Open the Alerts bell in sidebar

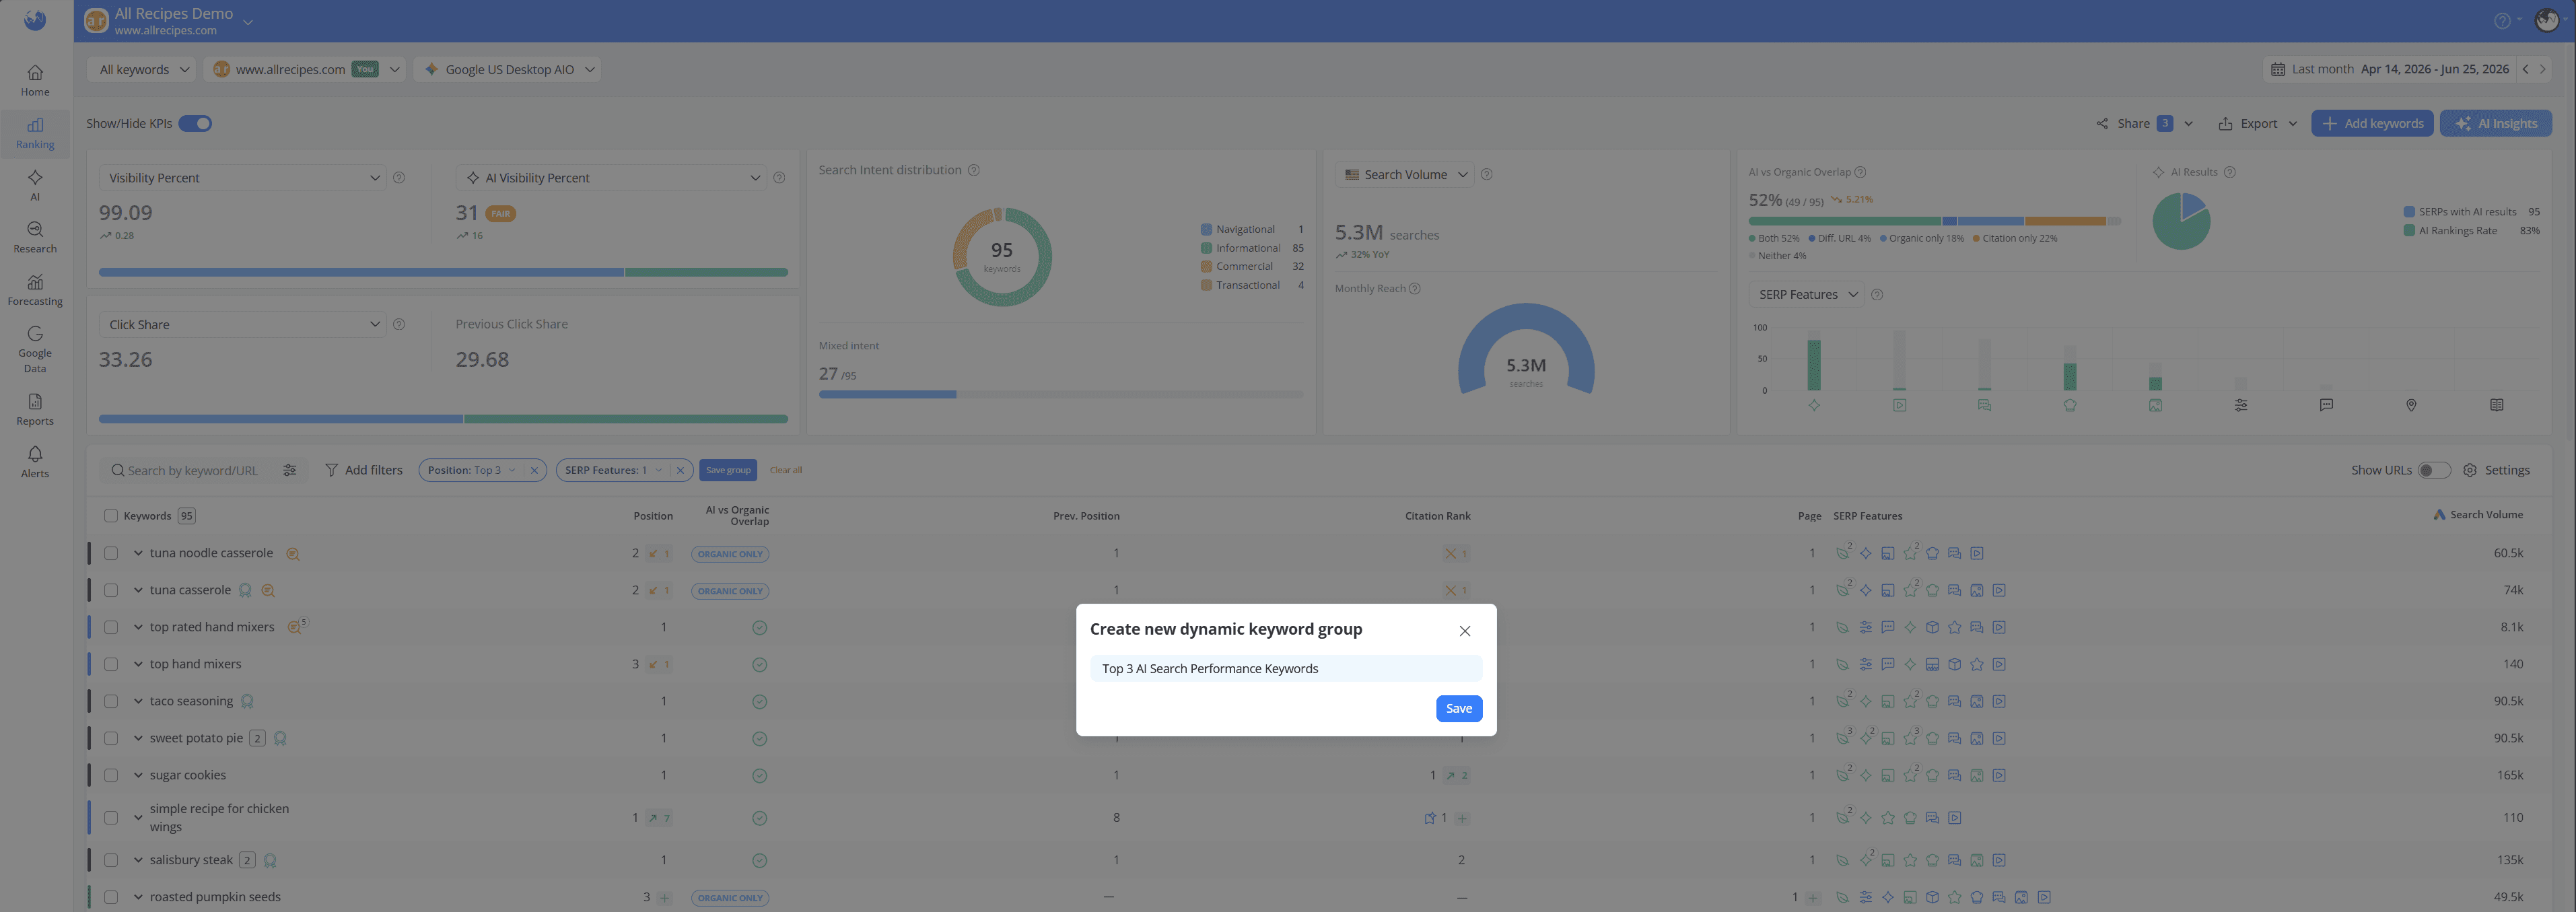(x=35, y=461)
